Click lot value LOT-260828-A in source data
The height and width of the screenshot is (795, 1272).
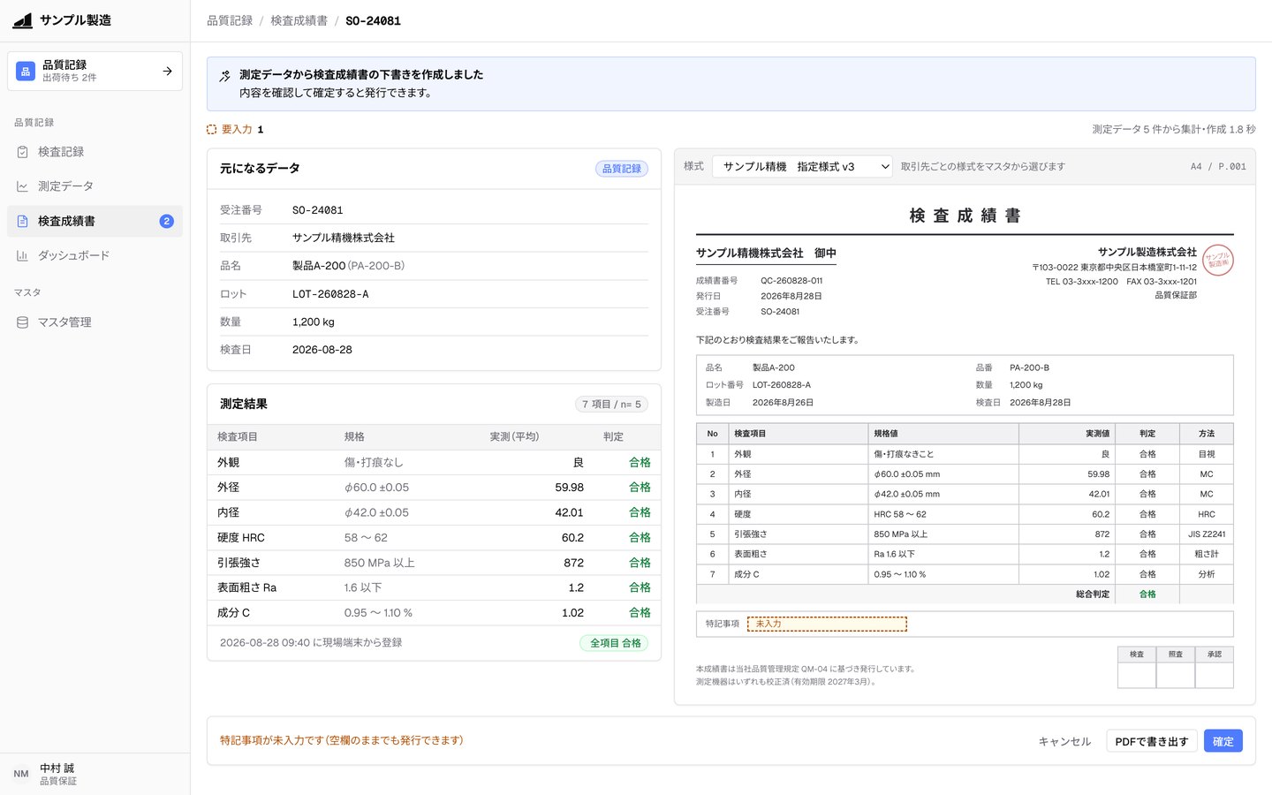[x=330, y=294]
